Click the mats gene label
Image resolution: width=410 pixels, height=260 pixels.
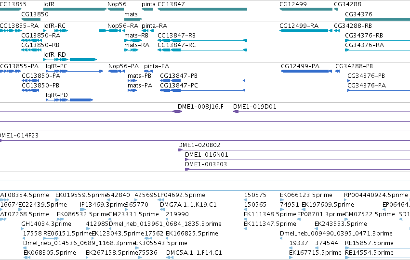coord(131,14)
